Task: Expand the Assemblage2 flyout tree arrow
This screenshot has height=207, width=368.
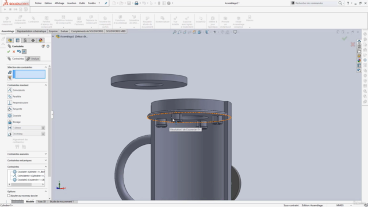Action: (x=53, y=37)
